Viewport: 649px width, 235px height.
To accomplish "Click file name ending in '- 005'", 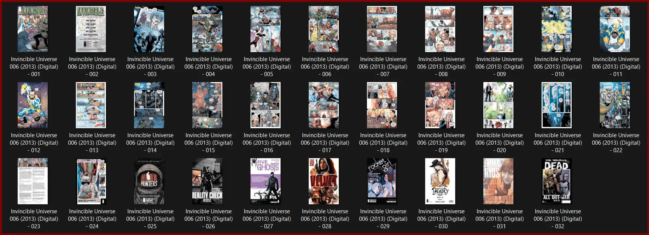I will pyautogui.click(x=267, y=67).
